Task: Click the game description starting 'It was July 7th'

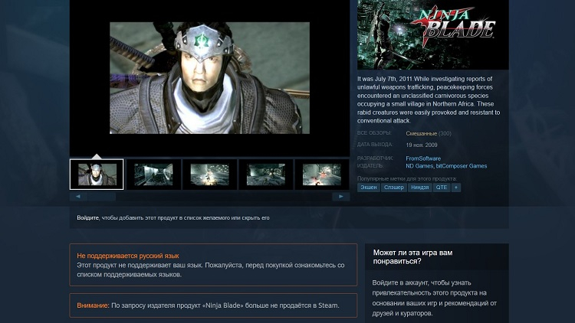Action: pyautogui.click(x=429, y=100)
